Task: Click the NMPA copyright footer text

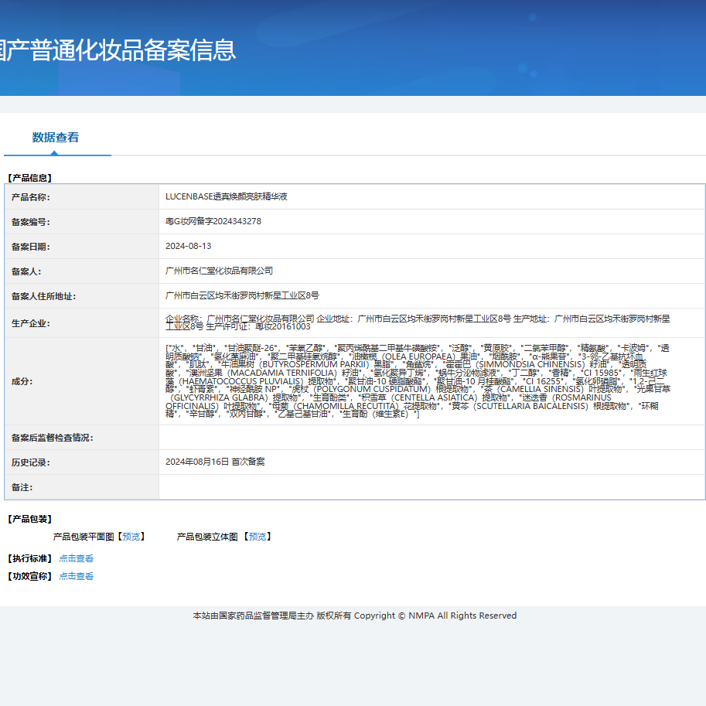Action: (353, 616)
